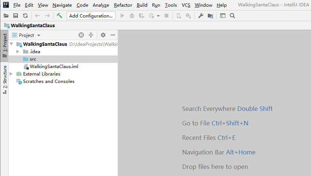Click the Back navigation arrow
This screenshot has width=311, height=176.
pyautogui.click(x=37, y=16)
